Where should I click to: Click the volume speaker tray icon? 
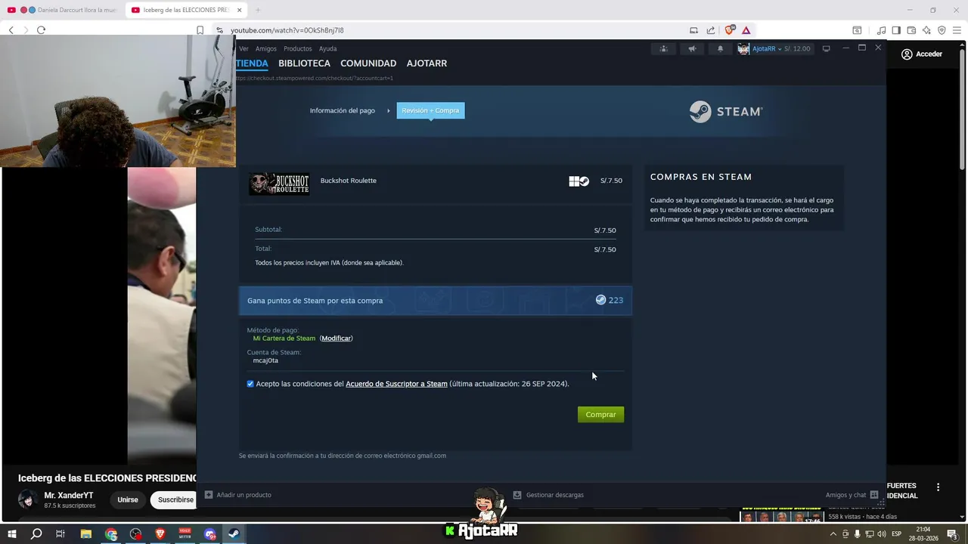point(881,534)
